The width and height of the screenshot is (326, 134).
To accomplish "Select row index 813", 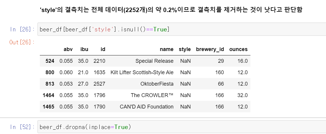I will tap(50, 84).
